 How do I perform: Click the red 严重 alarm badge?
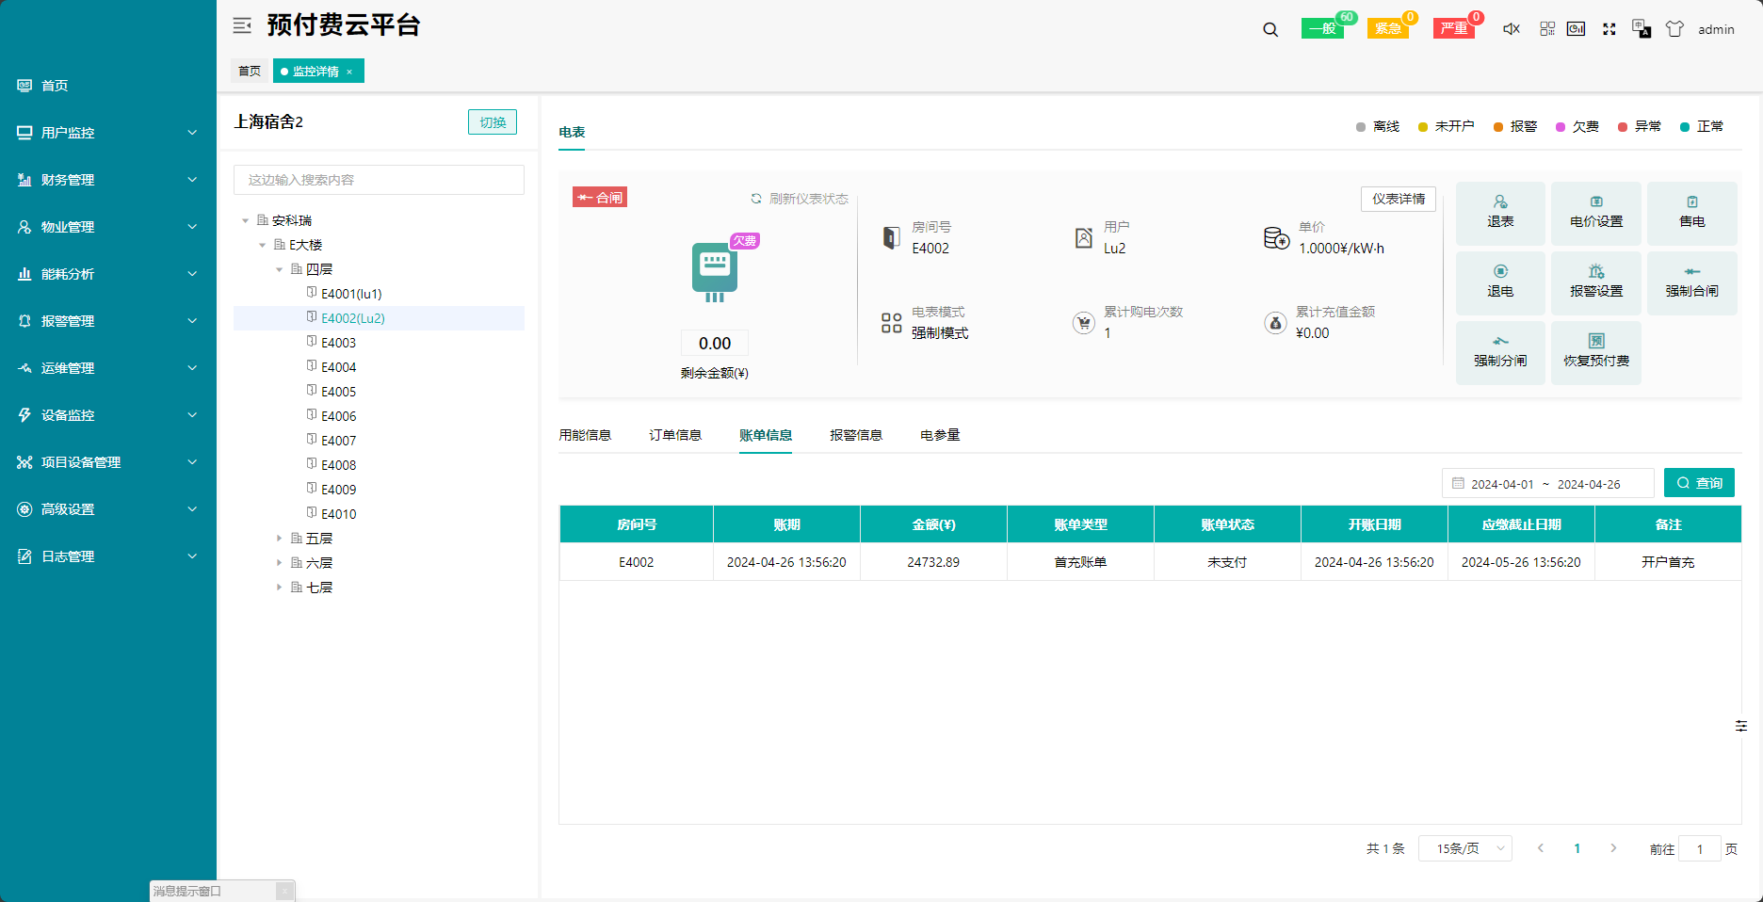[1453, 29]
